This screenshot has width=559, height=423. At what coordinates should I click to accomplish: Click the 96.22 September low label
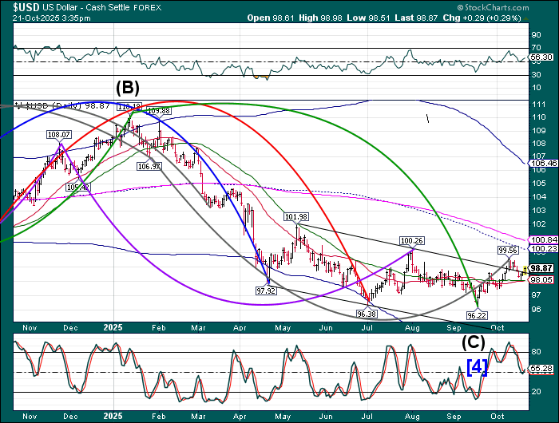tap(477, 315)
